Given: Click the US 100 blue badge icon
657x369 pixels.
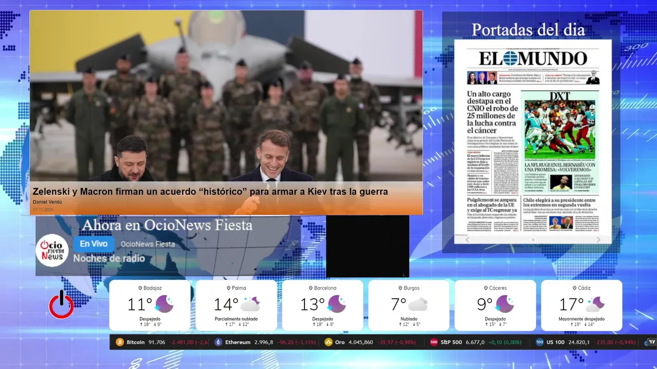Looking at the screenshot, I should [539, 342].
